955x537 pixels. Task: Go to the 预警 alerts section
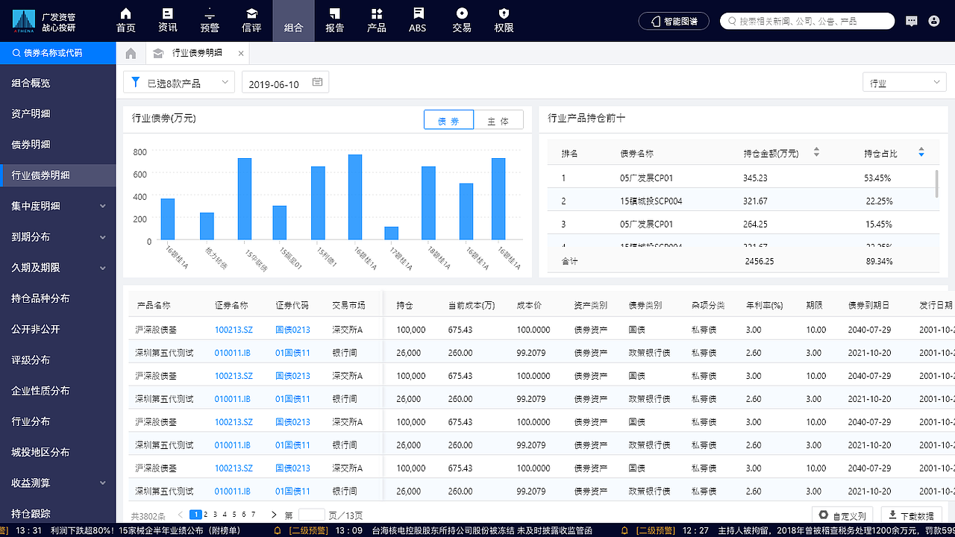(210, 20)
